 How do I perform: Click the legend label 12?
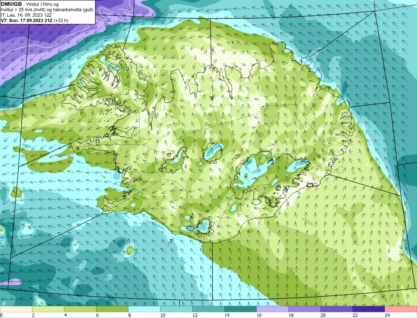point(195,315)
